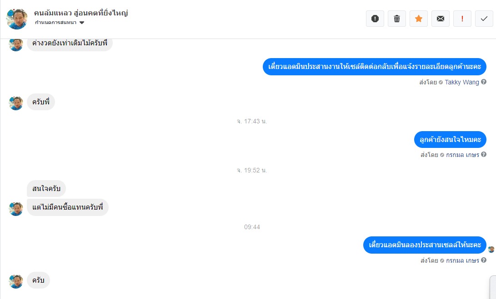Mark conversation done with checkmark icon
This screenshot has width=496, height=299.
(x=484, y=19)
